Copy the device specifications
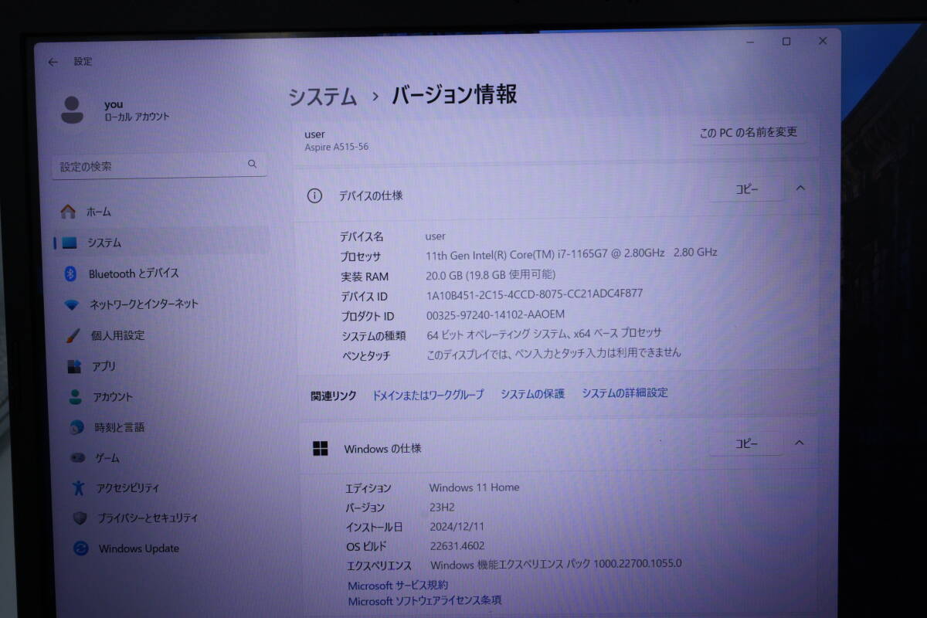The image size is (927, 618). tap(747, 188)
